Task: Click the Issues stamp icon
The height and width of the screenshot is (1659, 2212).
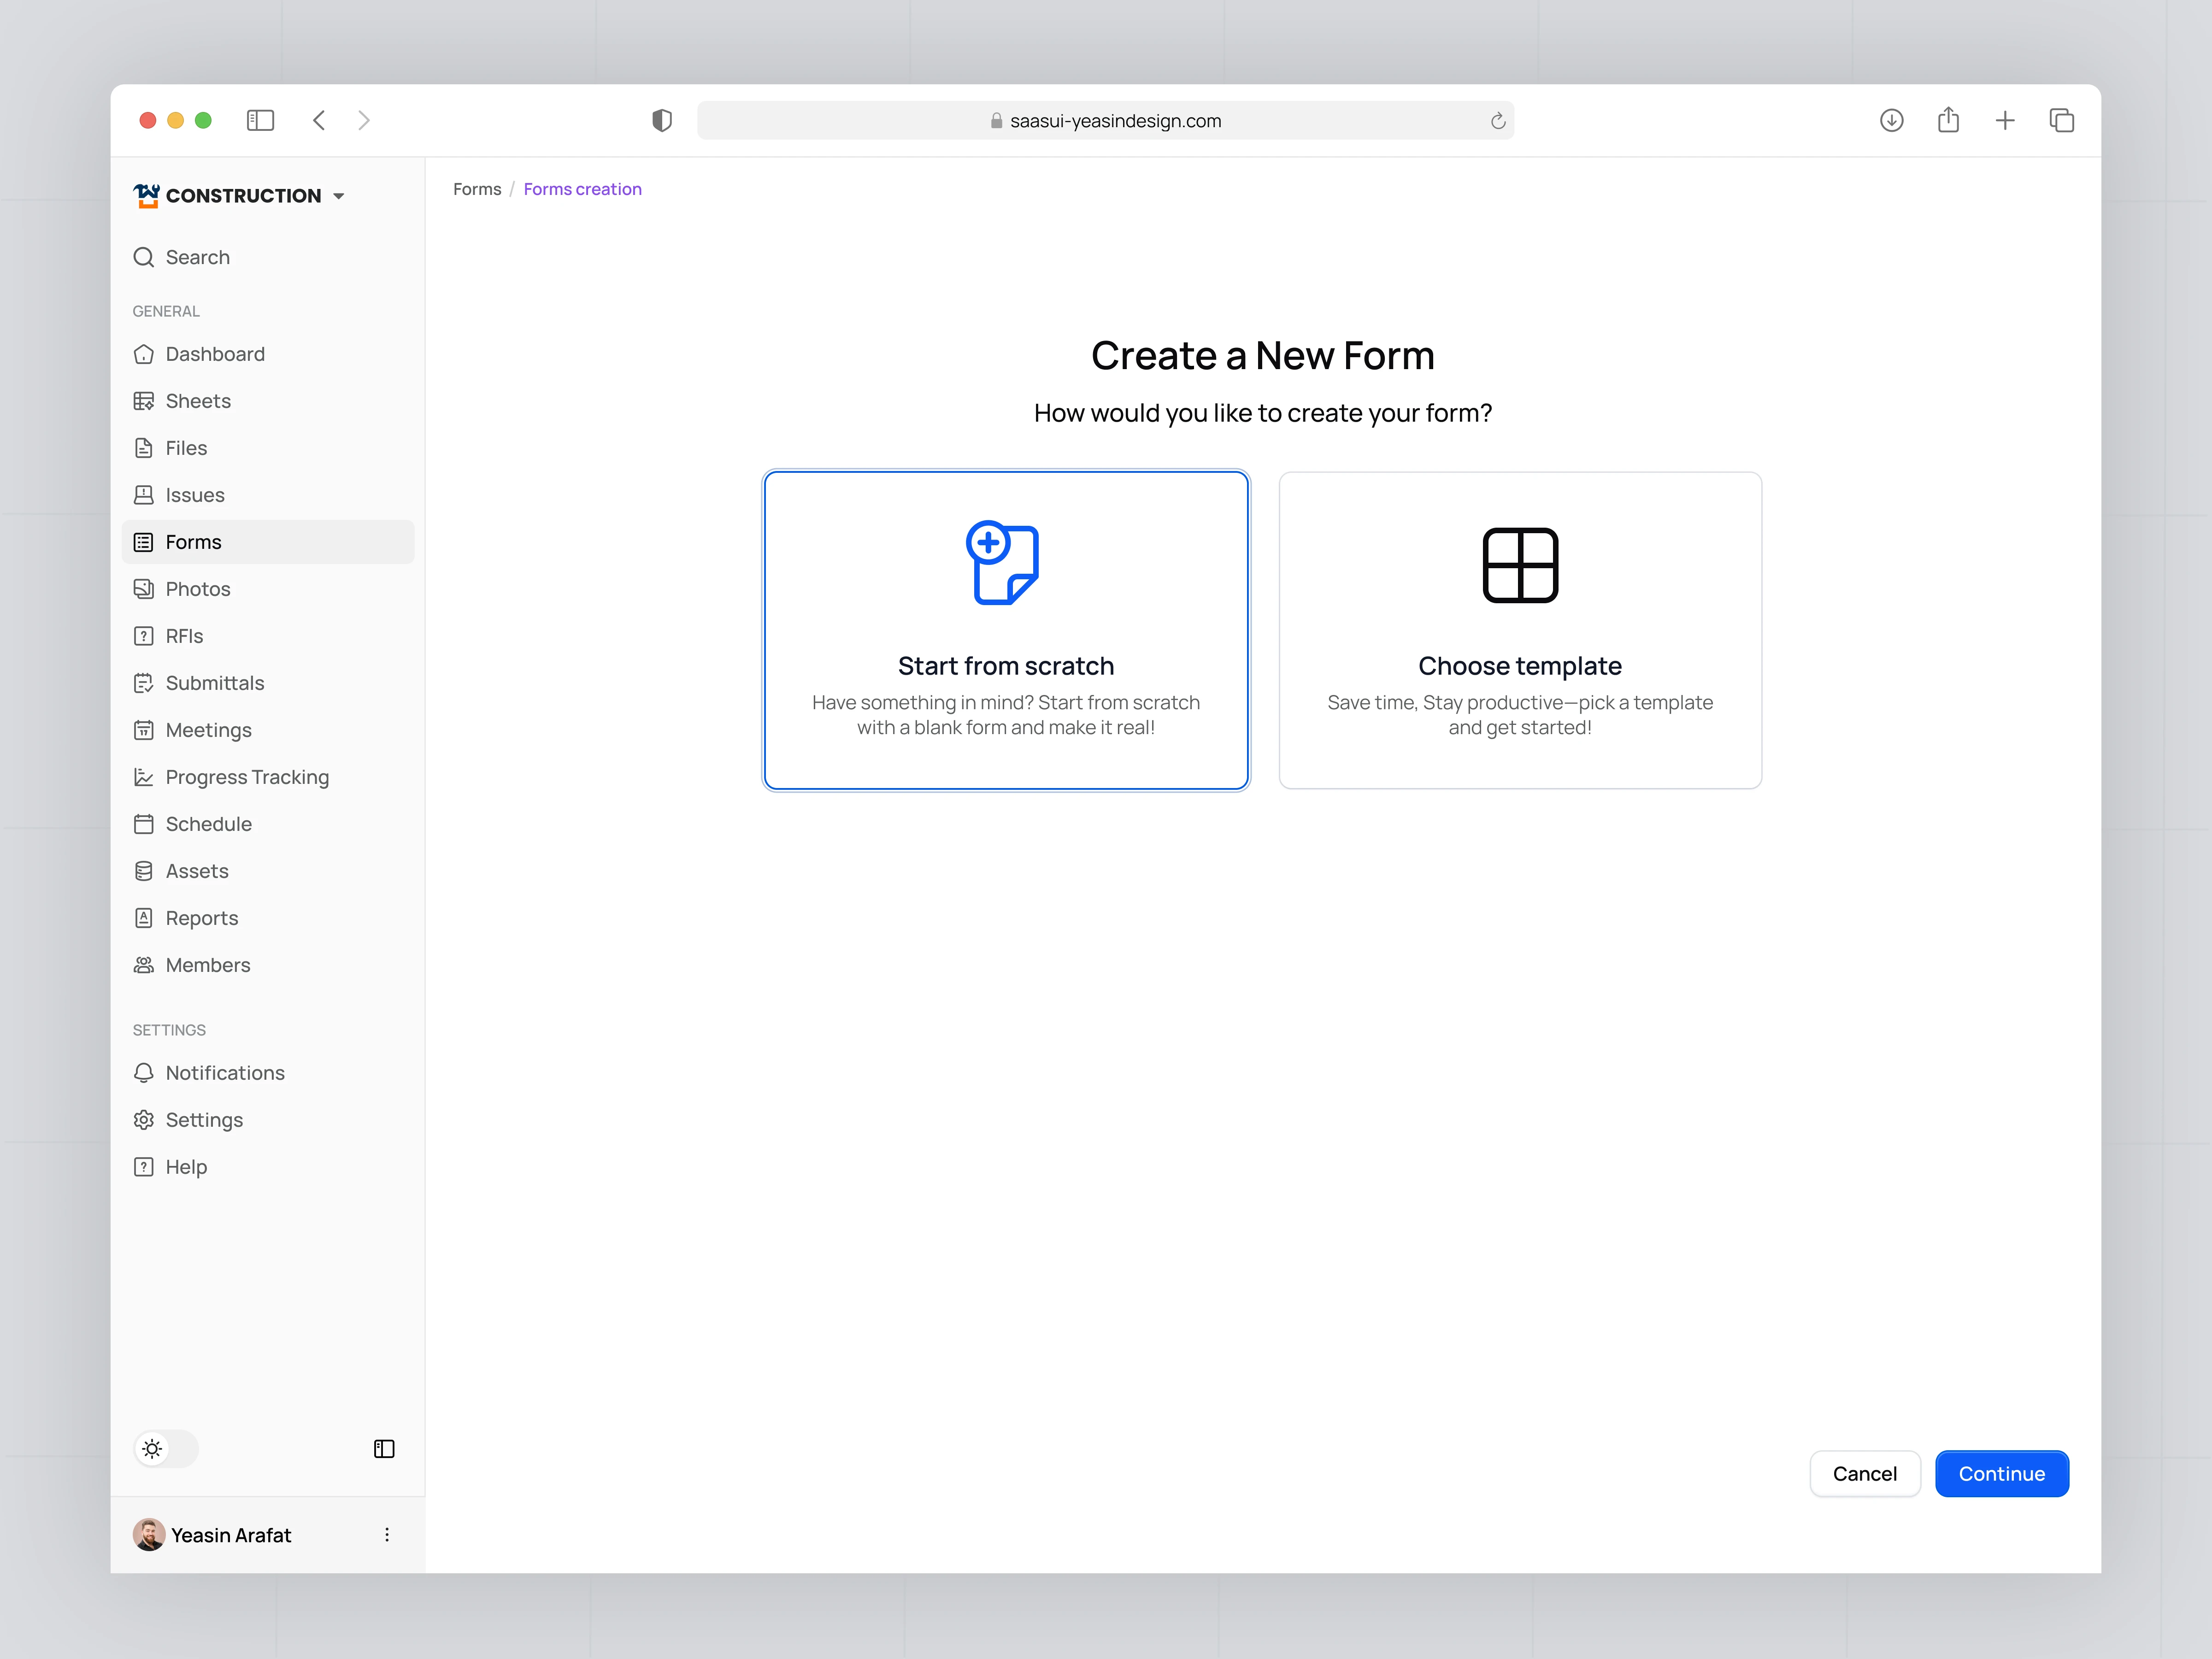Action: point(144,495)
